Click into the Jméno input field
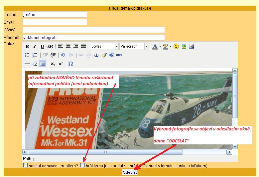The image size is (259, 177). [x=55, y=15]
